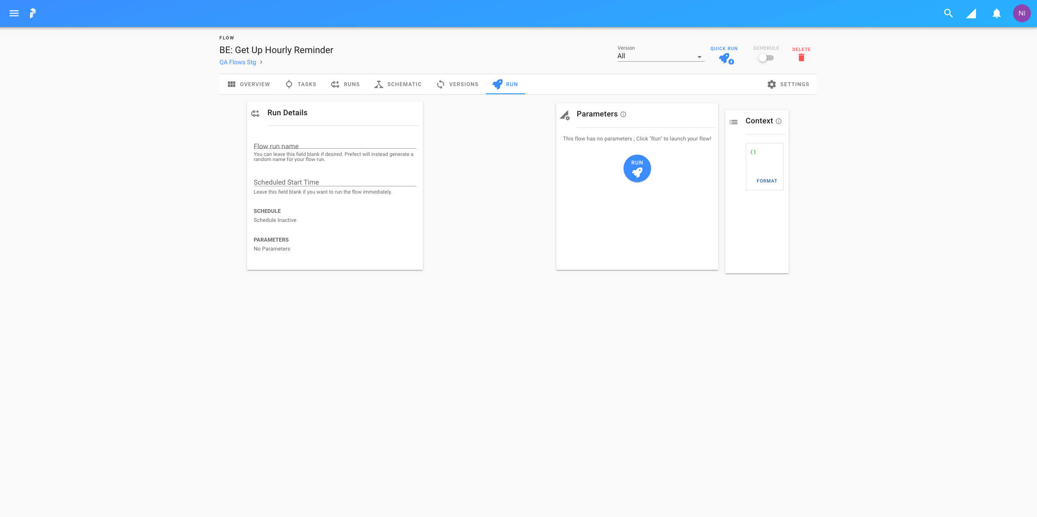Delete the flow using the trash icon

pyautogui.click(x=801, y=58)
